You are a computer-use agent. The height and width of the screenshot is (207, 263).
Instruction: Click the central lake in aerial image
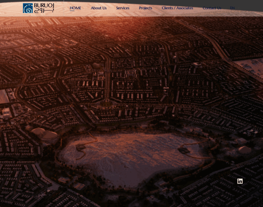(131, 155)
